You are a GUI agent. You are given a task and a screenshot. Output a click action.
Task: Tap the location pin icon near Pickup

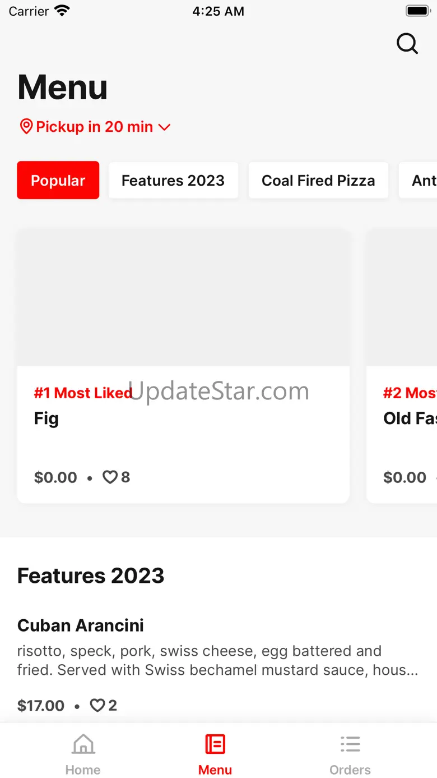click(x=26, y=126)
